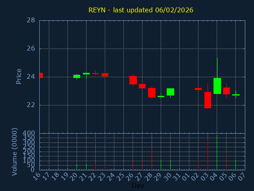Click the green candlestick on day 30
254x191 pixels.
coord(170,92)
